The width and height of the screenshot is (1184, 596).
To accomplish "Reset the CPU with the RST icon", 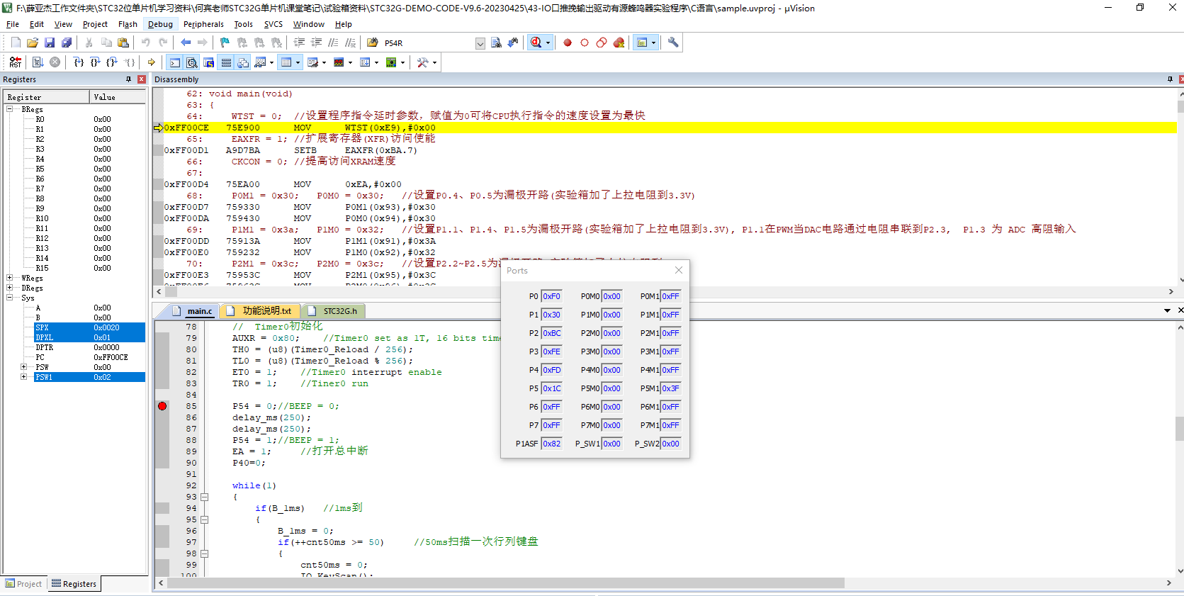I will pyautogui.click(x=16, y=62).
